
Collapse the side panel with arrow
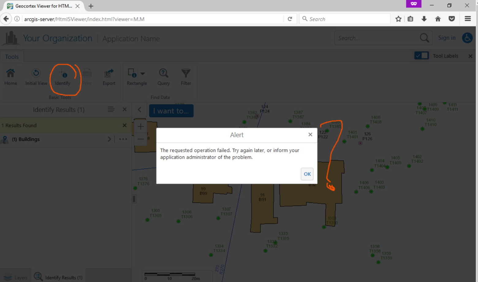(x=139, y=109)
